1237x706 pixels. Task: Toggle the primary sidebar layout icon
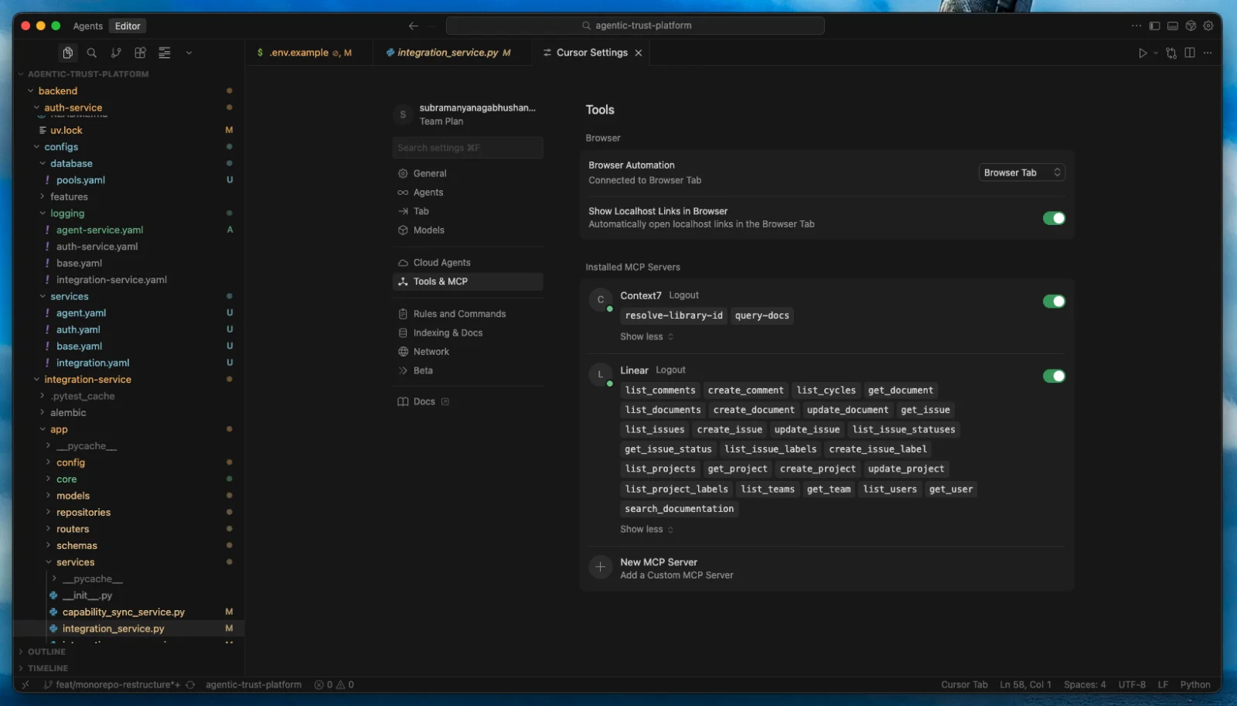point(1154,26)
